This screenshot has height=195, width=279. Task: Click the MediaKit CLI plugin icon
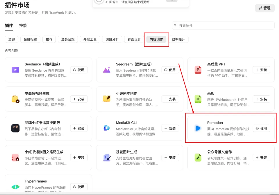tap(107, 128)
